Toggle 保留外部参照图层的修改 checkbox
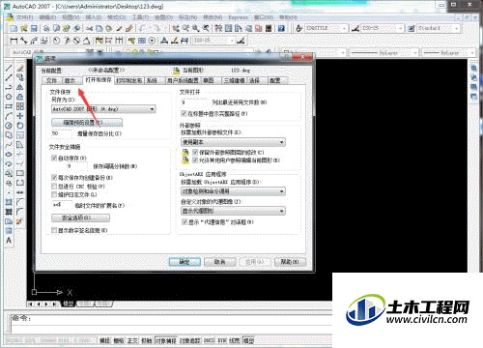 coord(195,152)
